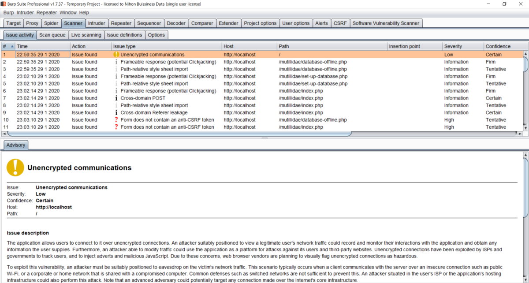Select row 4 Frameable response set-up-database.php
Screen dimensions: 529x283
pyautogui.click(x=262, y=77)
